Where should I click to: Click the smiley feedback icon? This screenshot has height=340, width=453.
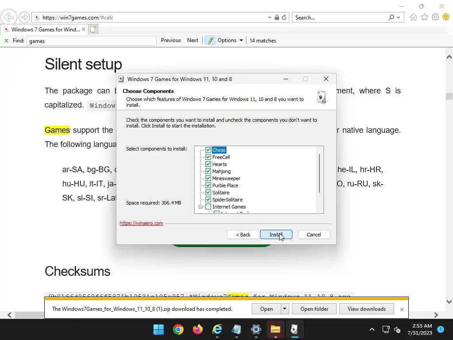446,17
